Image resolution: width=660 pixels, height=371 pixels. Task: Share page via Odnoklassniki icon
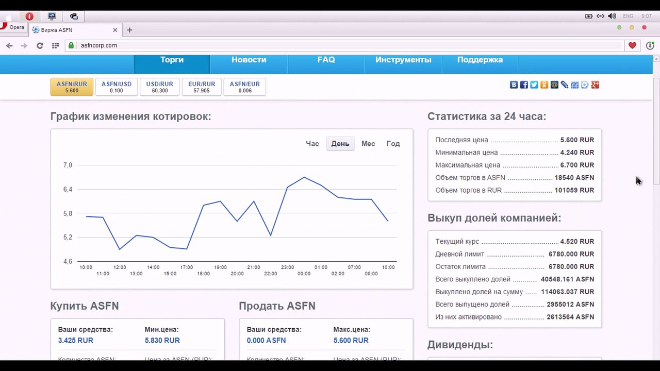click(x=544, y=85)
